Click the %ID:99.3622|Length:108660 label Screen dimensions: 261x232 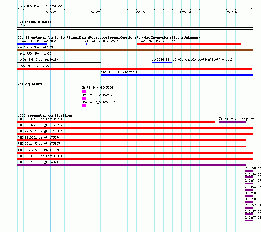pyautogui.click(x=40, y=156)
